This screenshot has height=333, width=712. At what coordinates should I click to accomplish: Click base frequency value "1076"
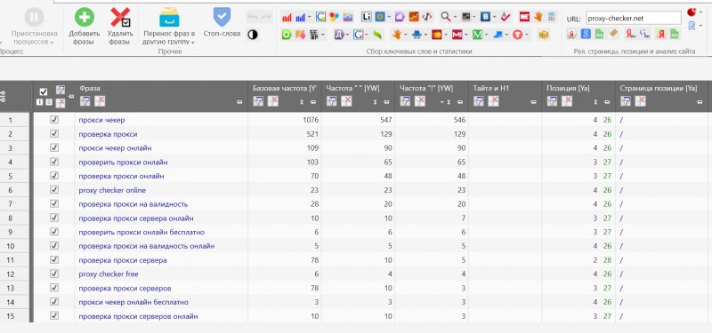[311, 120]
